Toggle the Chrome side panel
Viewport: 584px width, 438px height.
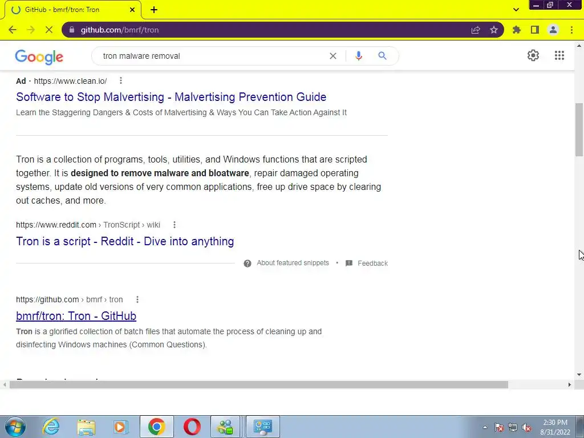click(x=535, y=30)
